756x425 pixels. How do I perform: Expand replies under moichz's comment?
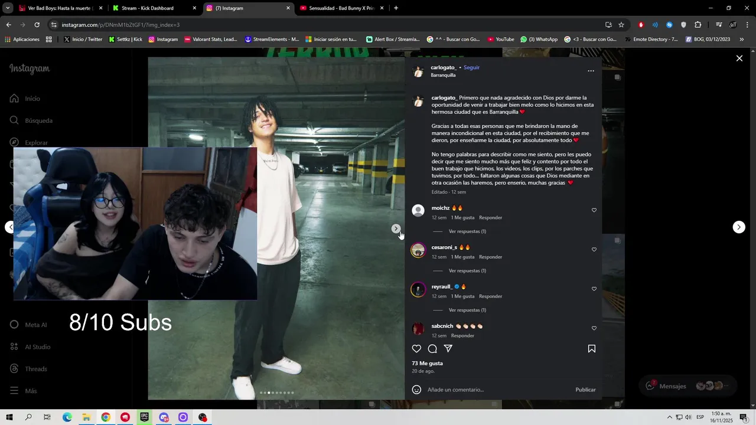click(x=467, y=231)
